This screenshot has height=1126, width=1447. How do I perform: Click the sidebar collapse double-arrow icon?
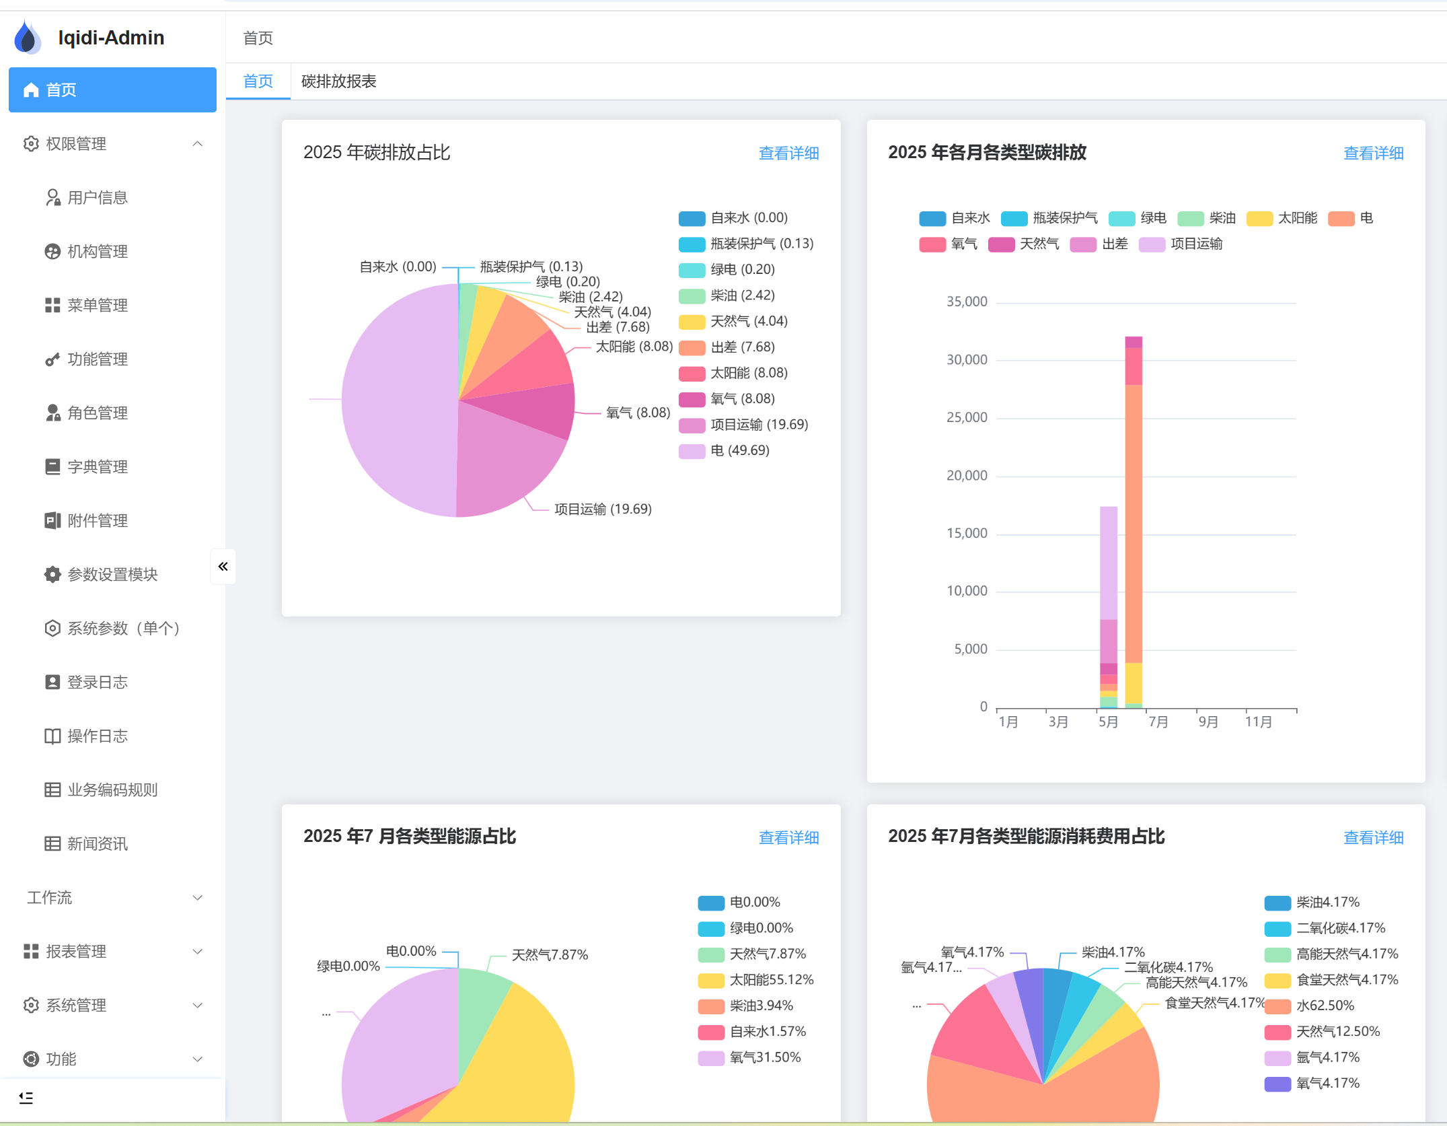pyautogui.click(x=223, y=566)
